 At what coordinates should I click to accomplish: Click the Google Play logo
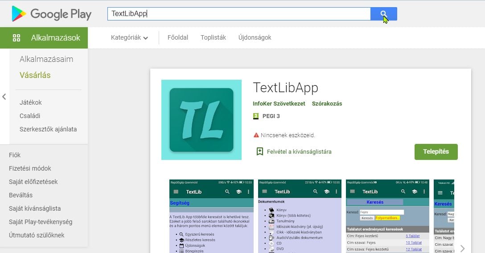coord(51,14)
